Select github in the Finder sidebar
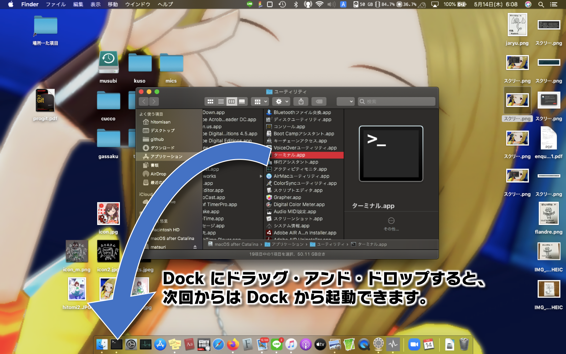Viewport: 566px width, 354px height. pyautogui.click(x=157, y=139)
